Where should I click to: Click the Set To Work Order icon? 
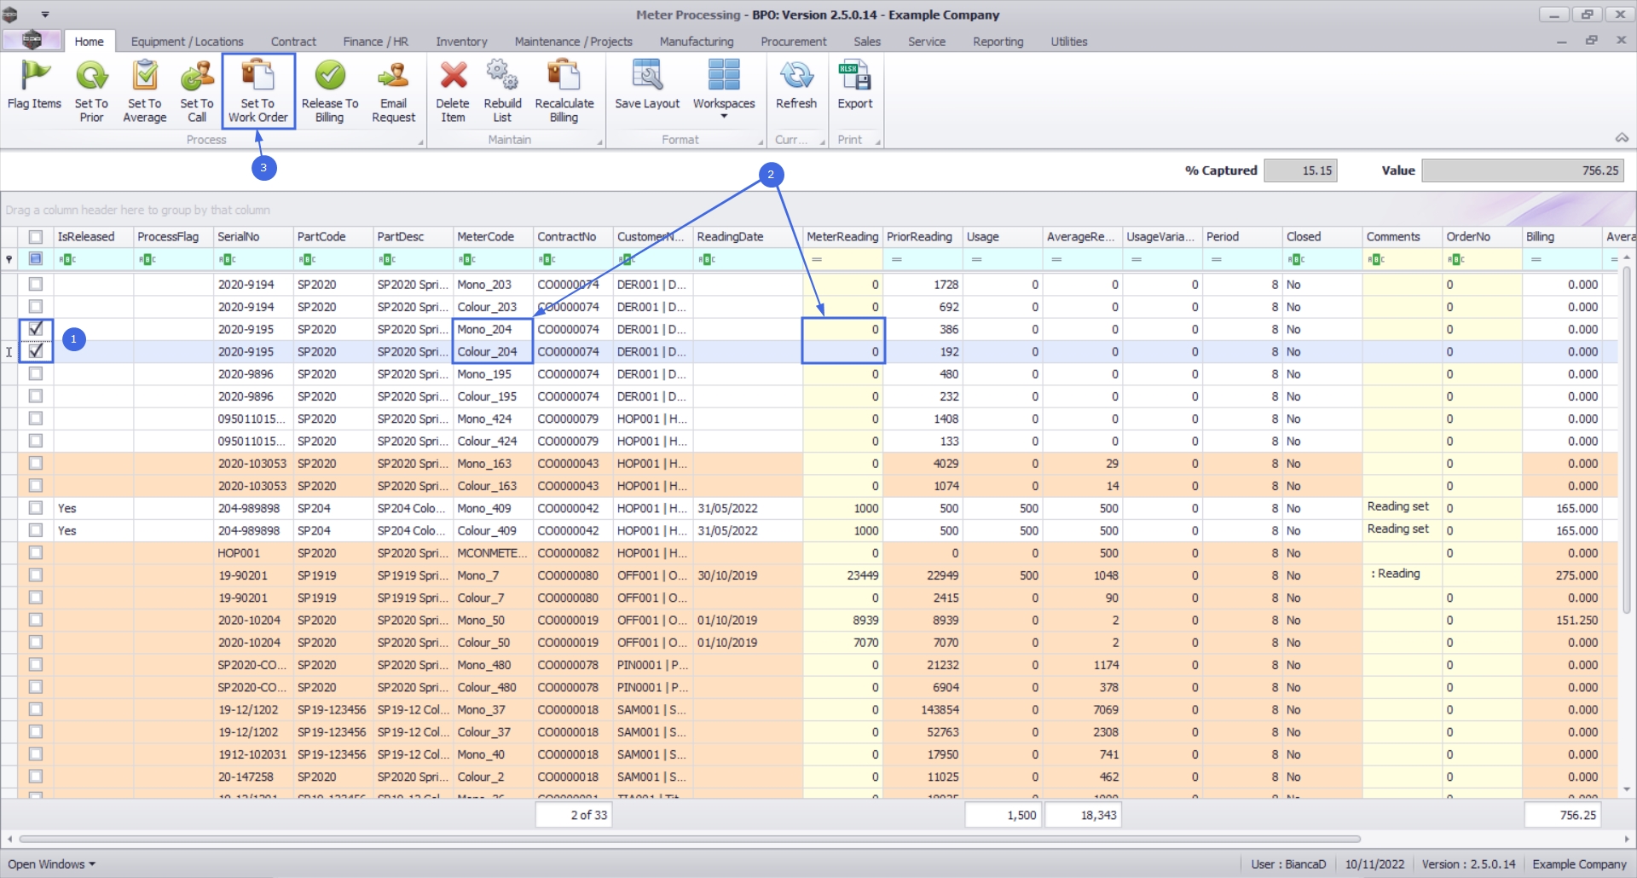pyautogui.click(x=257, y=77)
